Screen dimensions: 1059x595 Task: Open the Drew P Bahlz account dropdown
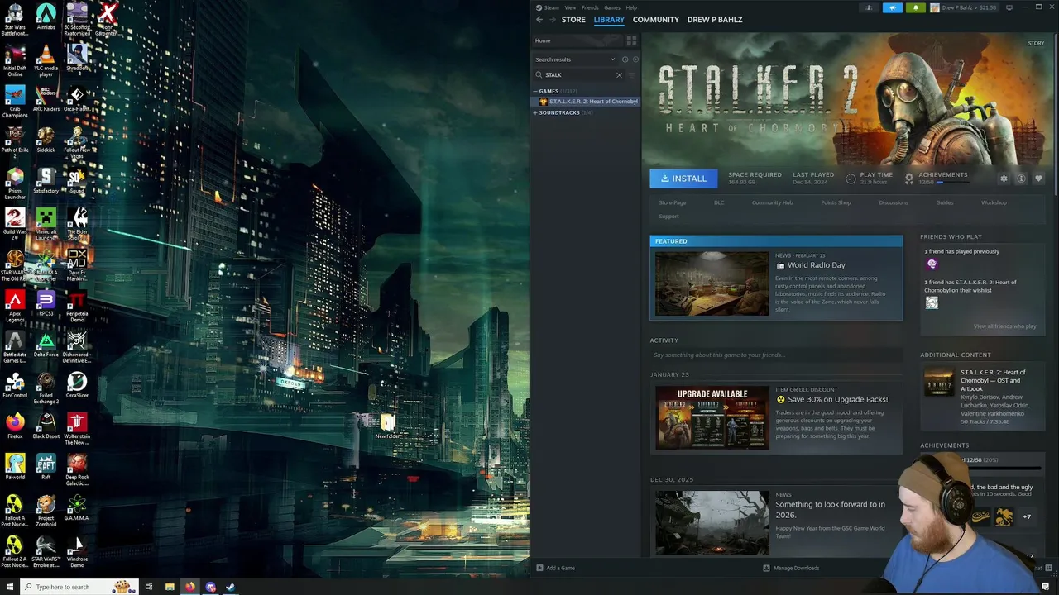point(966,7)
